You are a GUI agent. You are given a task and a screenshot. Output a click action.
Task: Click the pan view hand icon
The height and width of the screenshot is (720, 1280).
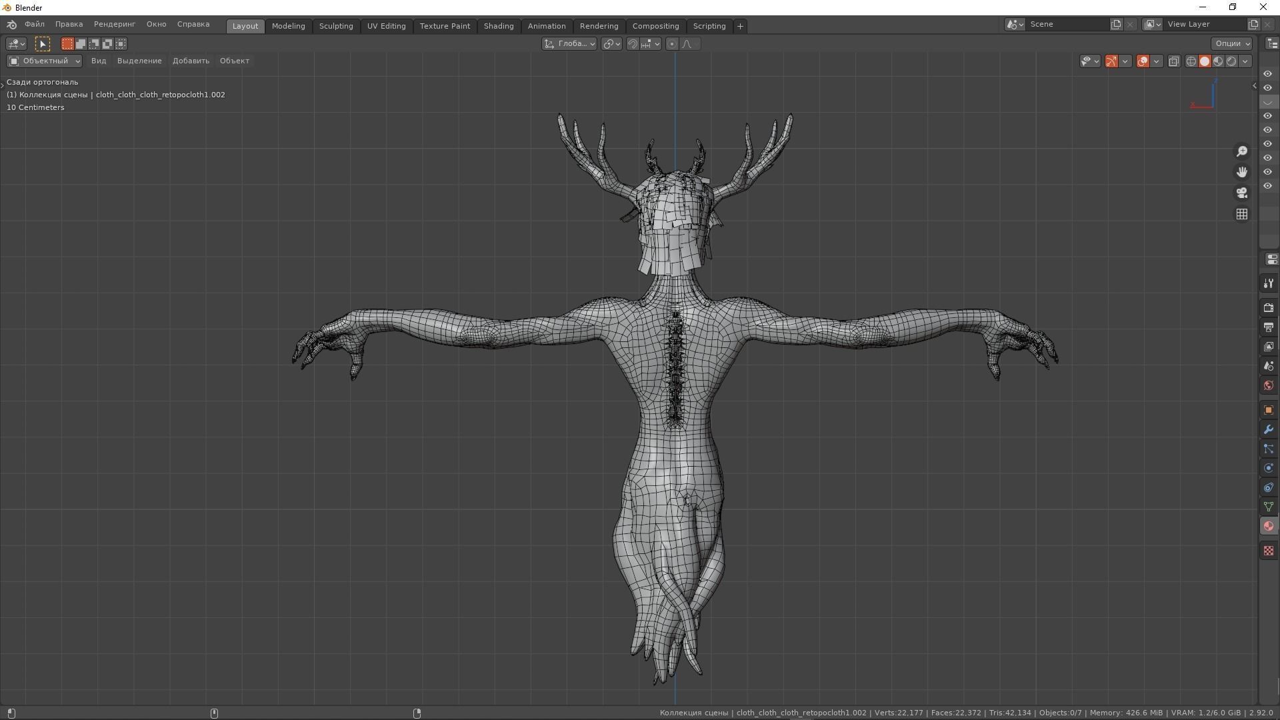click(x=1241, y=172)
